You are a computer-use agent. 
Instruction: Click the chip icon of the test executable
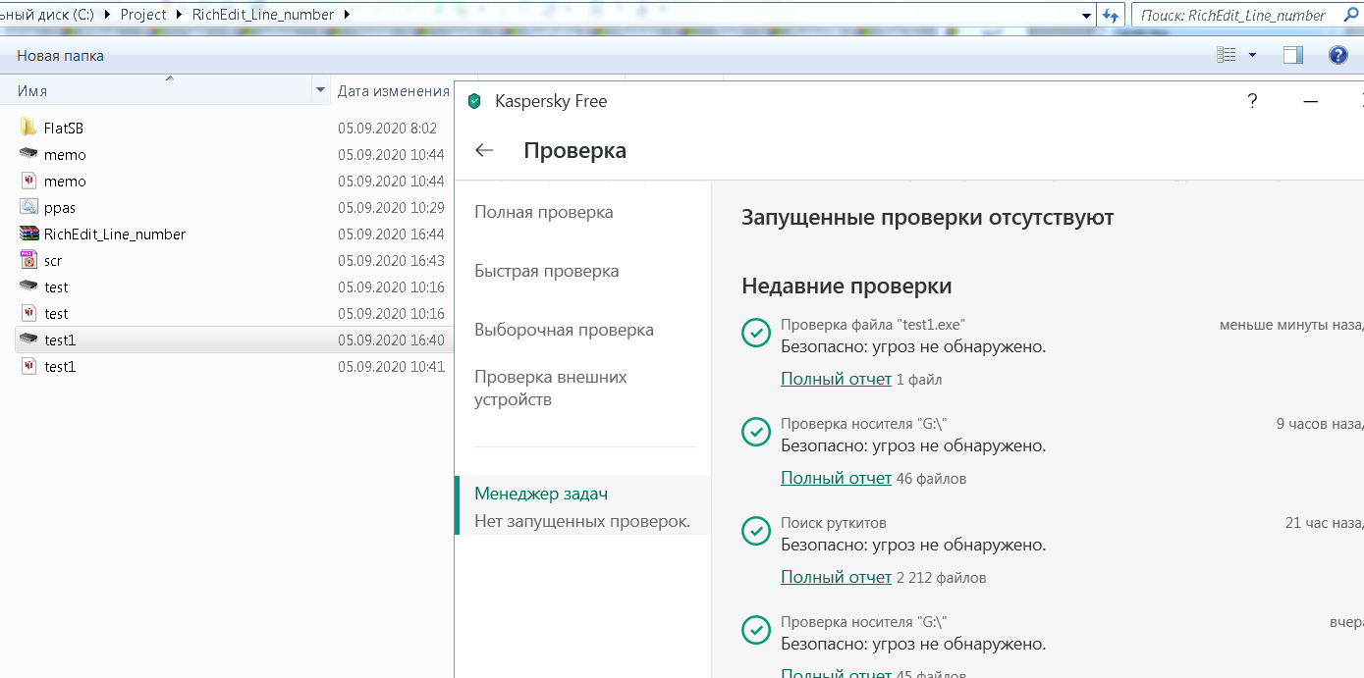[x=28, y=287]
